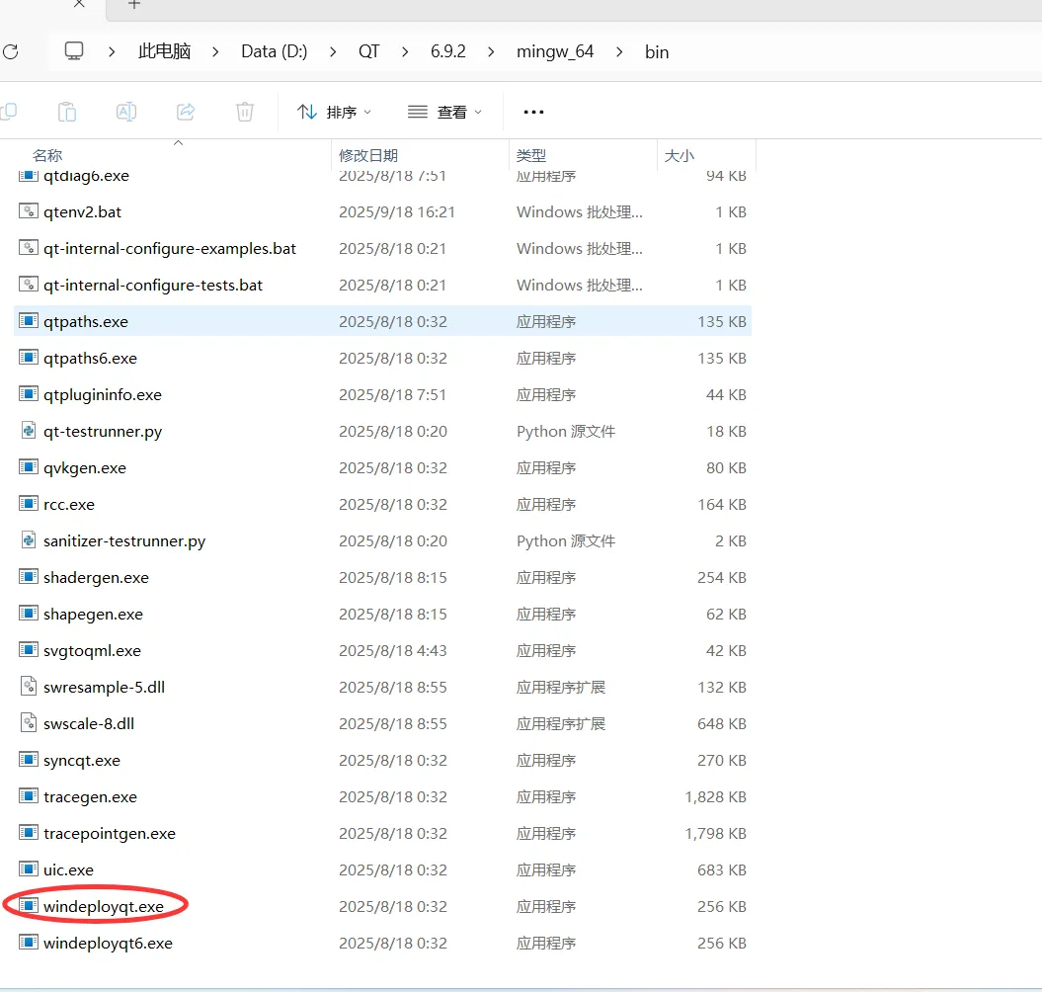Viewport: 1042px width, 992px height.
Task: Sort by 名称 column header
Action: (47, 155)
